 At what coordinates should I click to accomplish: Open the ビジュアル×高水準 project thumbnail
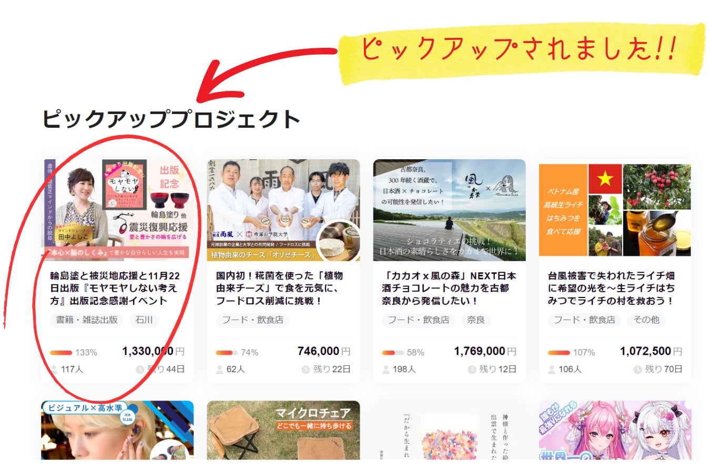click(x=117, y=430)
